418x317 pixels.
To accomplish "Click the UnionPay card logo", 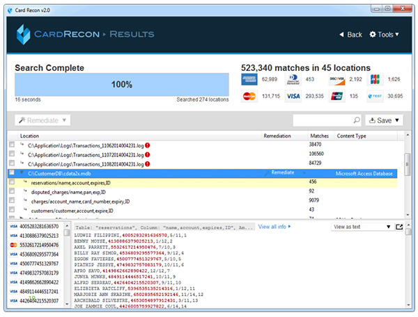I will pyautogui.click(x=337, y=96).
